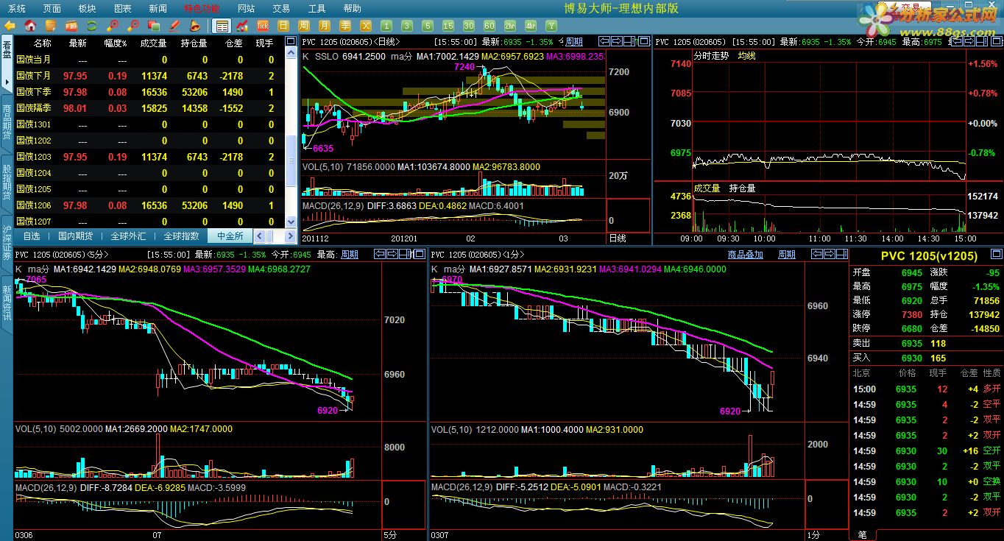
Task: Click the red F10 info icon
Action: tap(71, 26)
